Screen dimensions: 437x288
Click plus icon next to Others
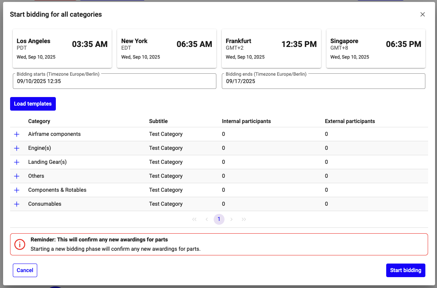(17, 176)
